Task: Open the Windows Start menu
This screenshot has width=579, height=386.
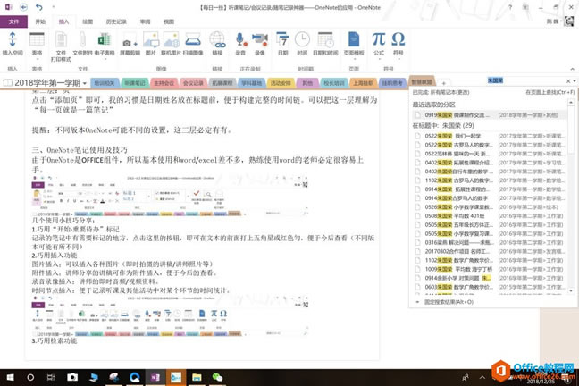Action: point(10,377)
